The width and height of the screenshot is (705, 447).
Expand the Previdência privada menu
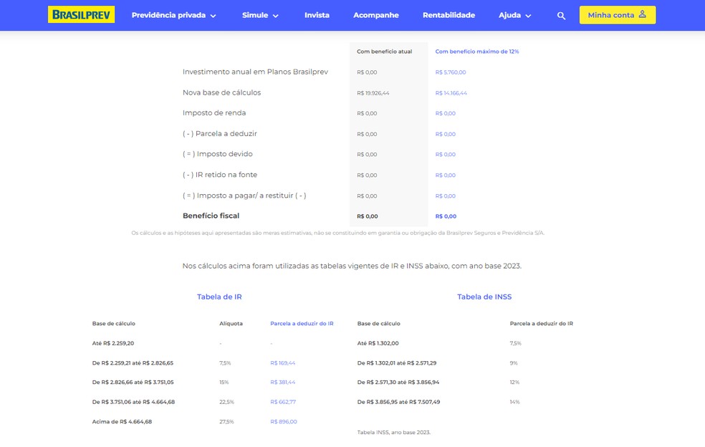point(173,15)
